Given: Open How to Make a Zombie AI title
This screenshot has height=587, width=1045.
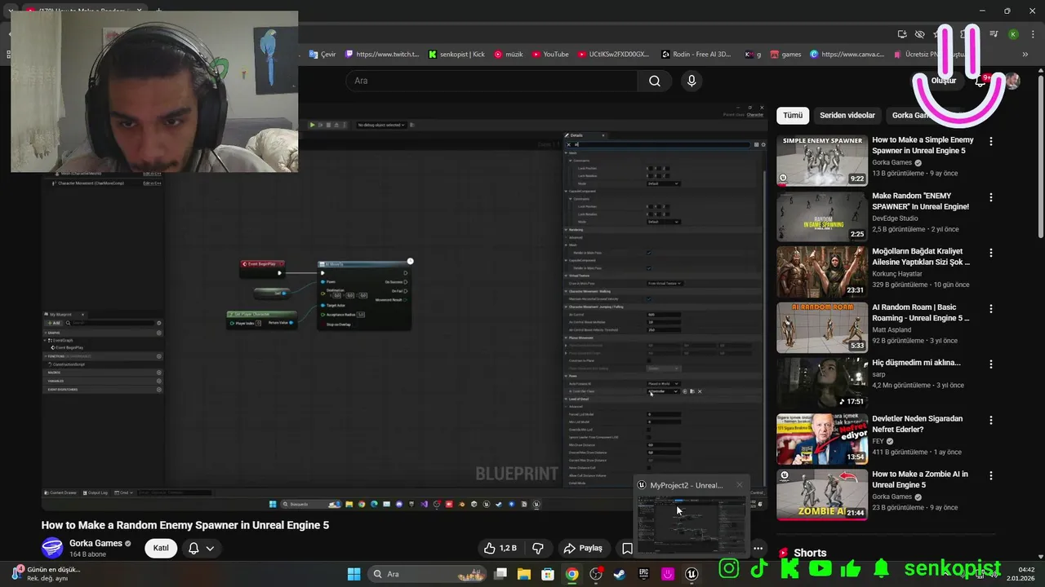Looking at the screenshot, I should tap(919, 479).
